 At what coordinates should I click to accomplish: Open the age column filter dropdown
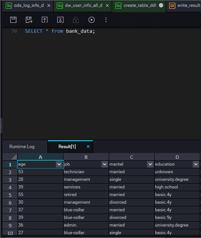pos(59,164)
